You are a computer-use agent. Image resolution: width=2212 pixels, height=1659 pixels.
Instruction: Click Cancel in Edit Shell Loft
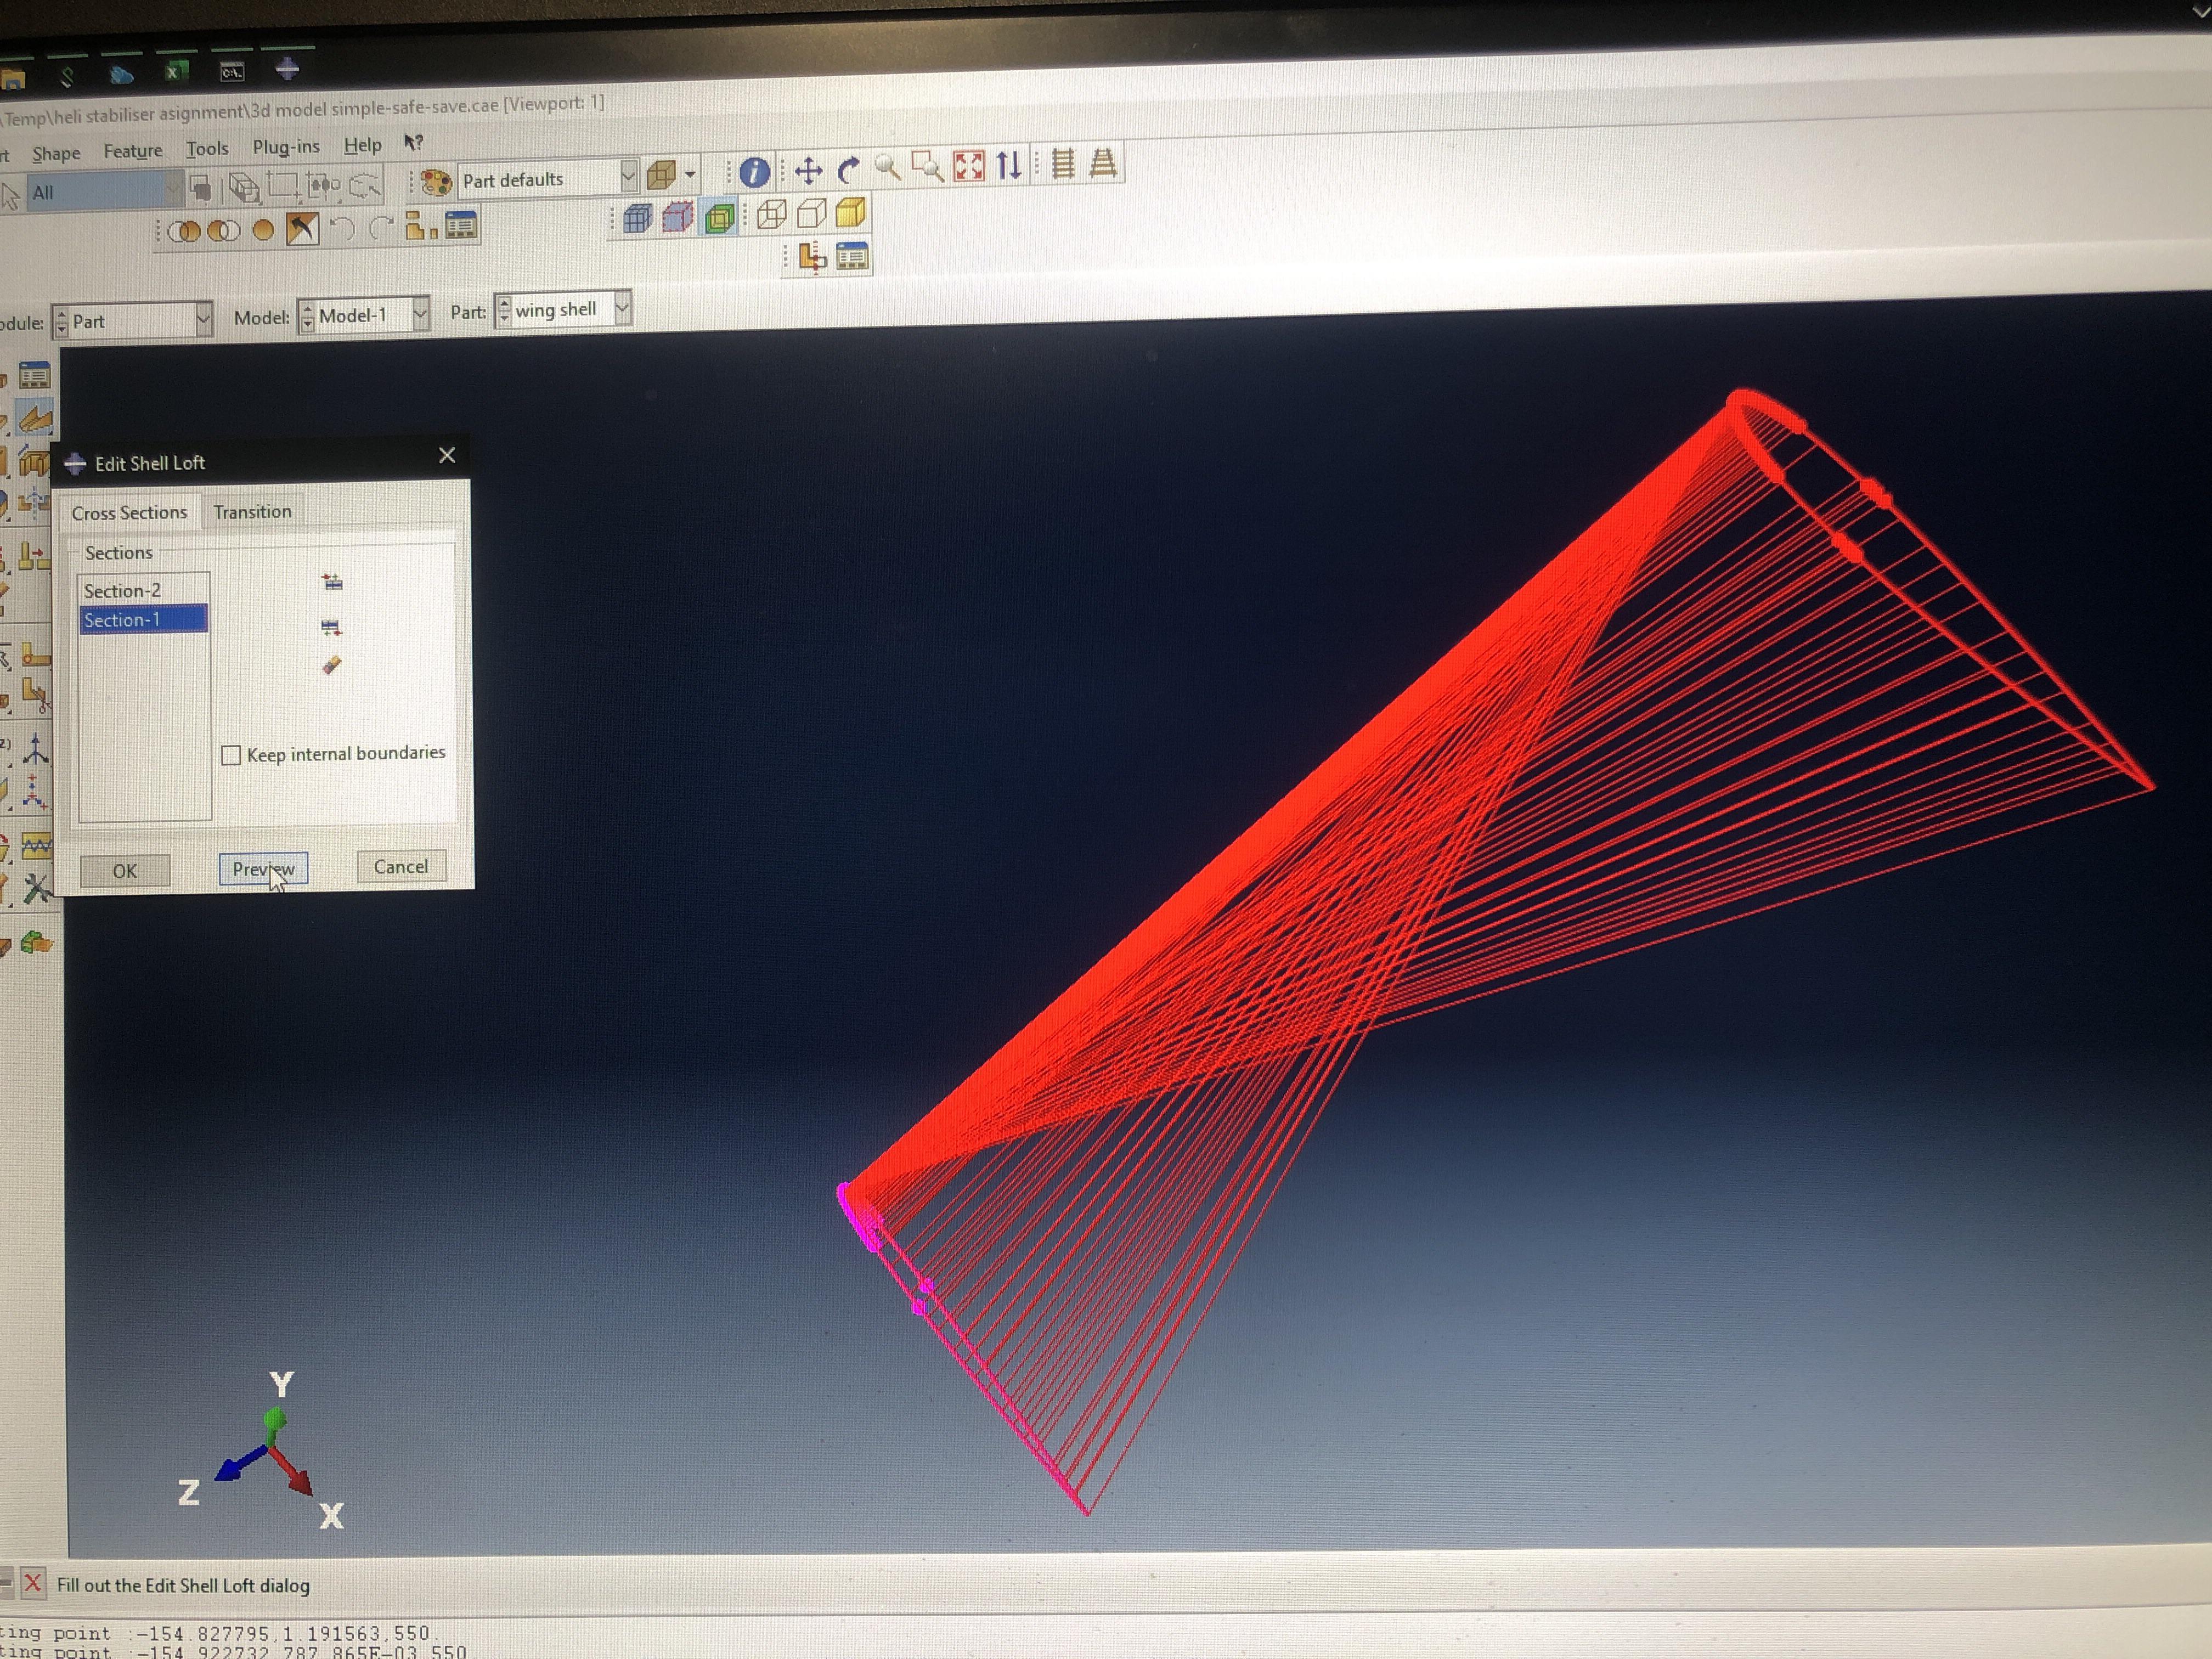[x=401, y=867]
